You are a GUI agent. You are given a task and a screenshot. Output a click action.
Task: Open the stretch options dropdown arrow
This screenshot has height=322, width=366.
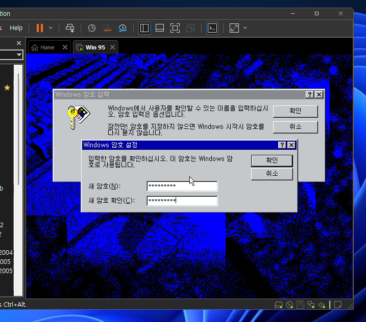245,28
